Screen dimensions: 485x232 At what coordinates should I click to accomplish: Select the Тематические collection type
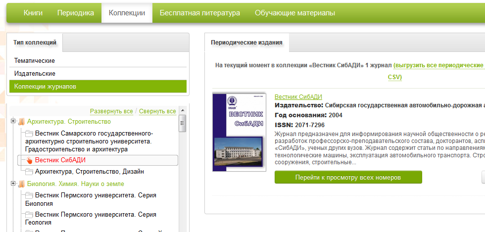35,61
